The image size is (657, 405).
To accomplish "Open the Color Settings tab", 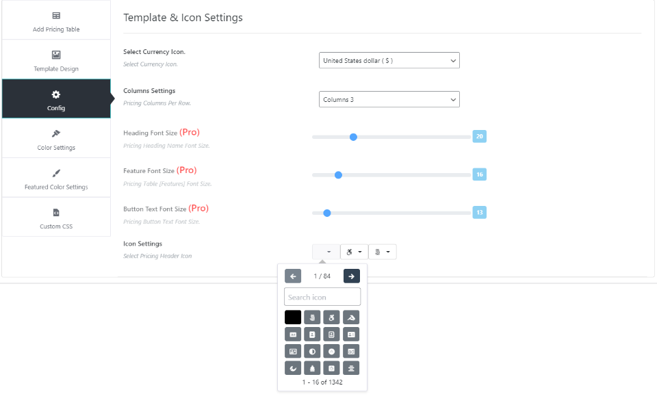I will coord(56,138).
